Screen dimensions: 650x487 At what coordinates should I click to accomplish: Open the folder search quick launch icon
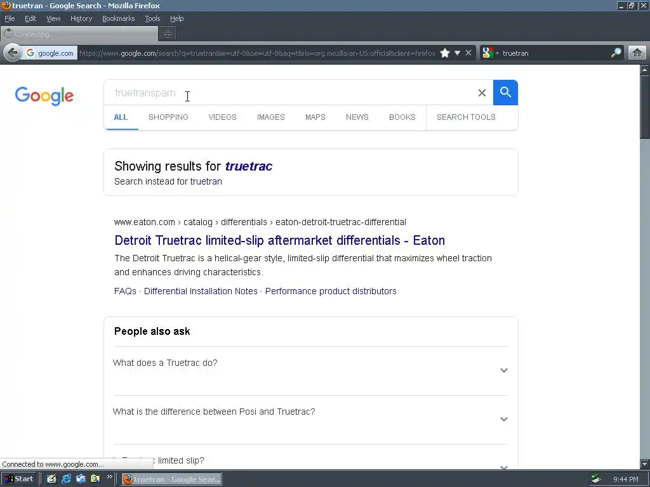click(95, 479)
